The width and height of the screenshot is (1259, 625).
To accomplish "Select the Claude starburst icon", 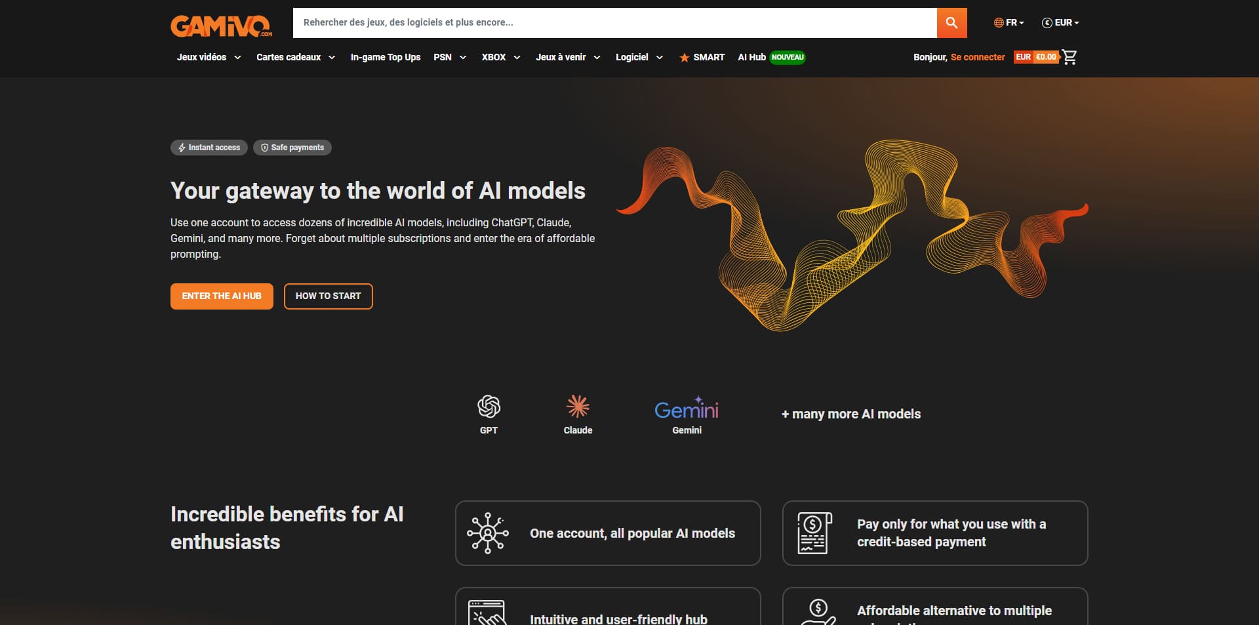I will coord(578,407).
